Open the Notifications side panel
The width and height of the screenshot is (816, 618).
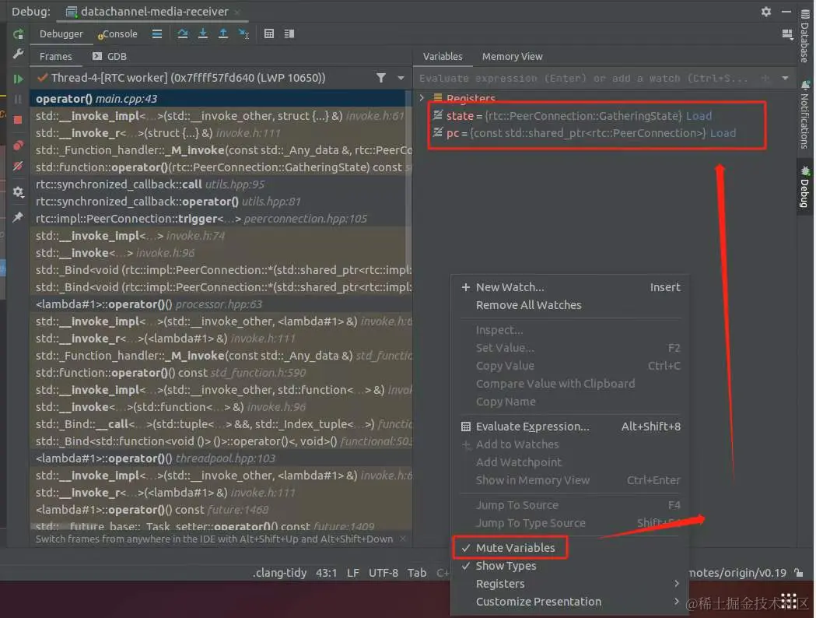click(x=805, y=114)
